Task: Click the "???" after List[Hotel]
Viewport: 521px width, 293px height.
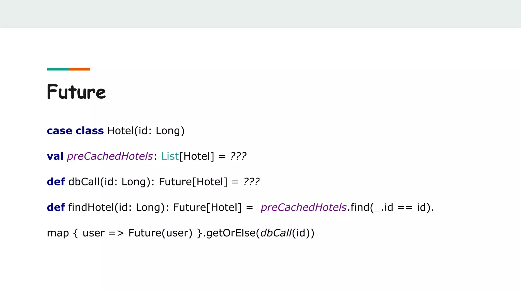Action: 238,156
